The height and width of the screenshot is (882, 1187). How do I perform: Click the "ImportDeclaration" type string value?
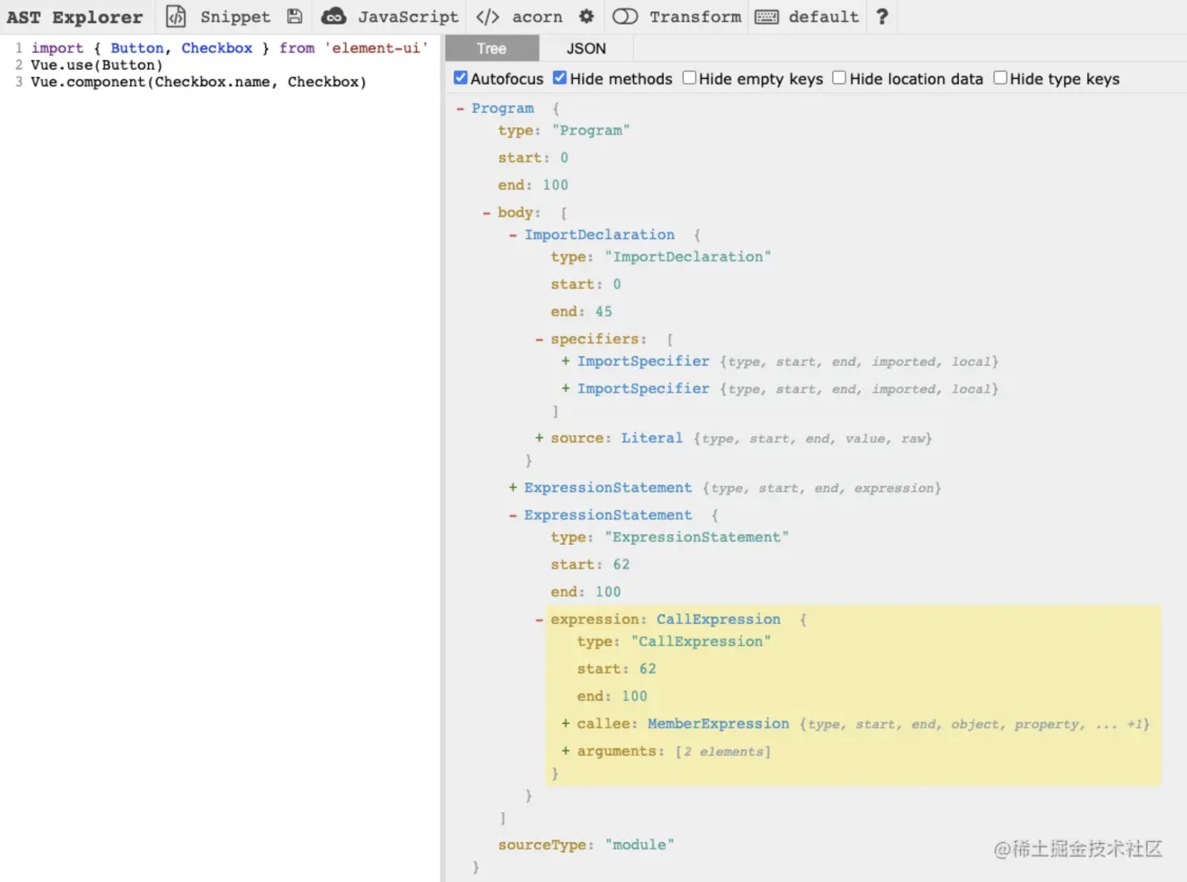(687, 257)
